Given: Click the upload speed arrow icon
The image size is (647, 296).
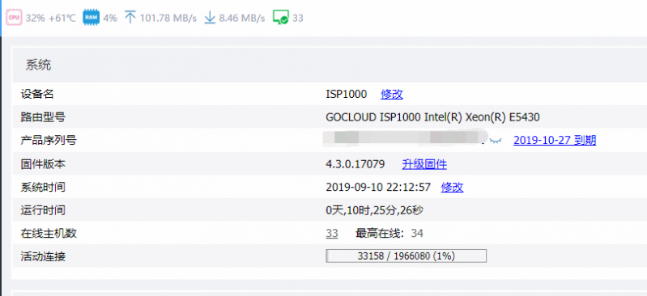Looking at the screenshot, I should tap(130, 18).
